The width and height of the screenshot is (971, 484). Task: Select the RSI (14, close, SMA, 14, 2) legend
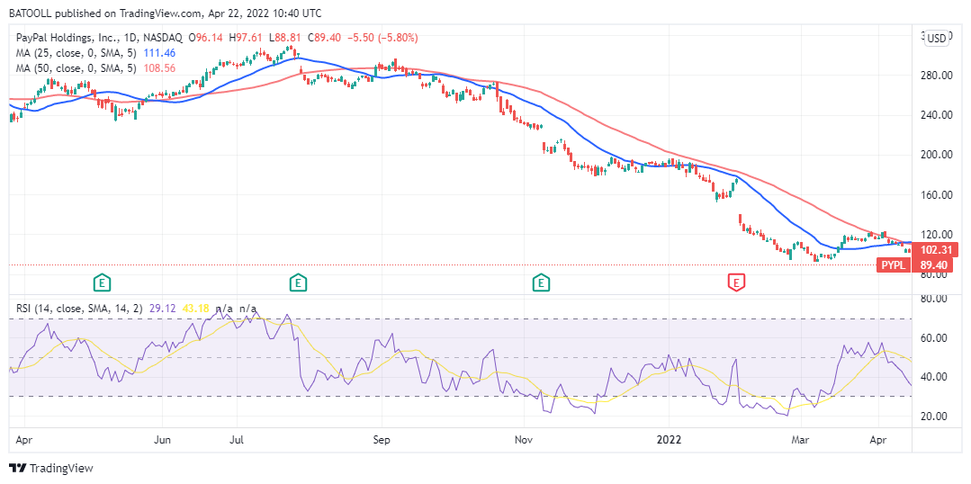[x=78, y=308]
